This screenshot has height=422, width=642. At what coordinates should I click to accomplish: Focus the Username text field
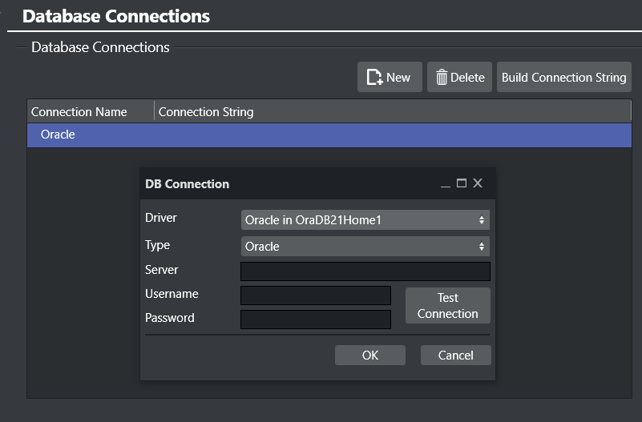pos(315,295)
